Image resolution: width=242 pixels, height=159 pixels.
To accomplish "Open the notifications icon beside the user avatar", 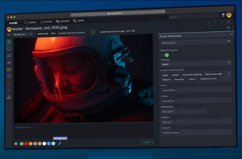I will pyautogui.click(x=223, y=15).
